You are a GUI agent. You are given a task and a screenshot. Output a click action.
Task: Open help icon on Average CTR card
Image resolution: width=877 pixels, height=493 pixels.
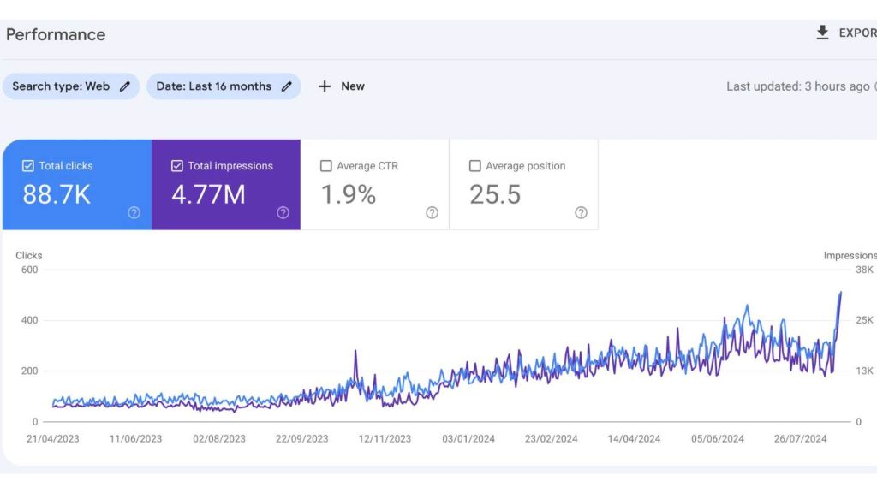pyautogui.click(x=432, y=213)
